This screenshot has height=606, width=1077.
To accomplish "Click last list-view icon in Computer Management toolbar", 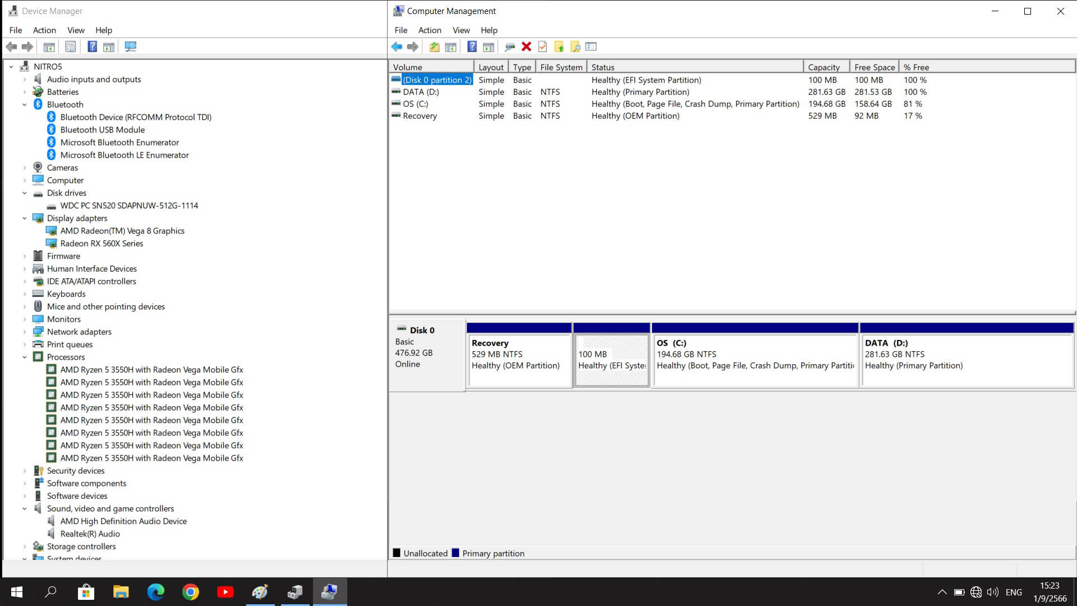I will pyautogui.click(x=591, y=47).
